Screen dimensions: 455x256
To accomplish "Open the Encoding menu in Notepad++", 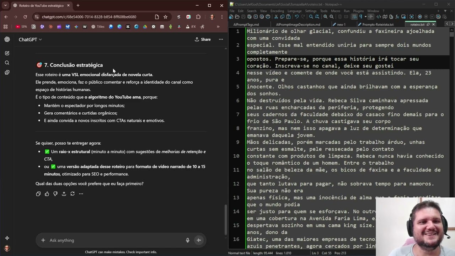I will [277, 11].
